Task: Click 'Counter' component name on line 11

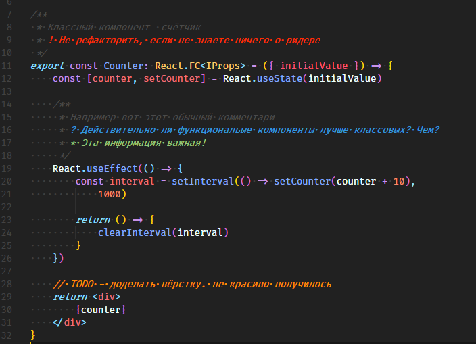Action: pyautogui.click(x=124, y=66)
